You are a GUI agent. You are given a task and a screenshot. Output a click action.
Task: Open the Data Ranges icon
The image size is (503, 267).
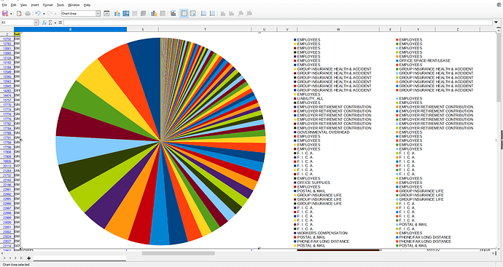click(125, 13)
